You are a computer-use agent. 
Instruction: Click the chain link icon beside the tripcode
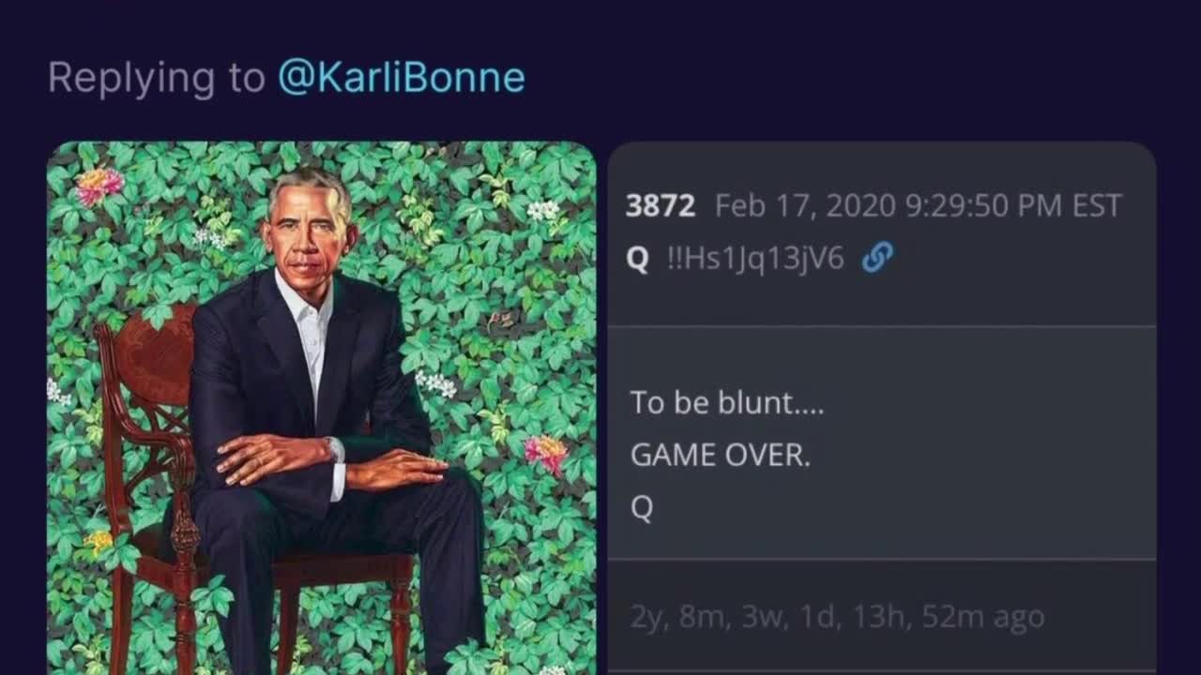tap(877, 258)
